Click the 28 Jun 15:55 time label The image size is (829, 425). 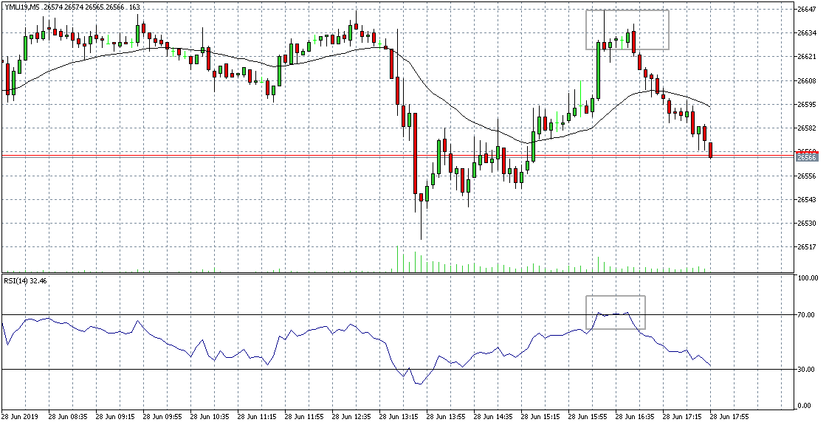pyautogui.click(x=588, y=416)
